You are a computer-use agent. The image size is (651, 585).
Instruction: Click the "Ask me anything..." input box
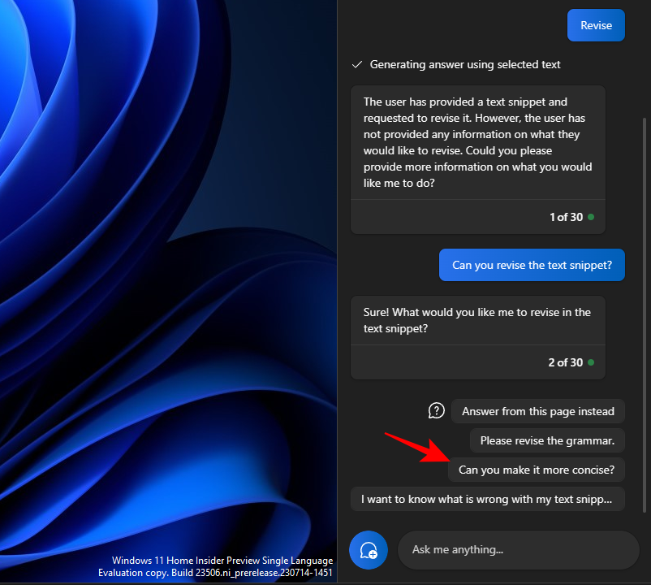click(x=518, y=550)
